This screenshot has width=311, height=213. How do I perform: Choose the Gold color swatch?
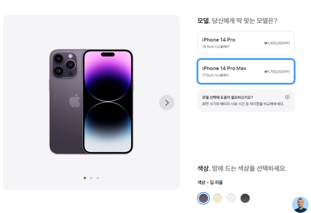(x=217, y=198)
